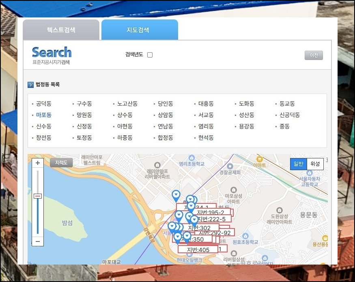
Task: Toggle the 지적도 cadastral map overlay
Action: pyautogui.click(x=61, y=162)
